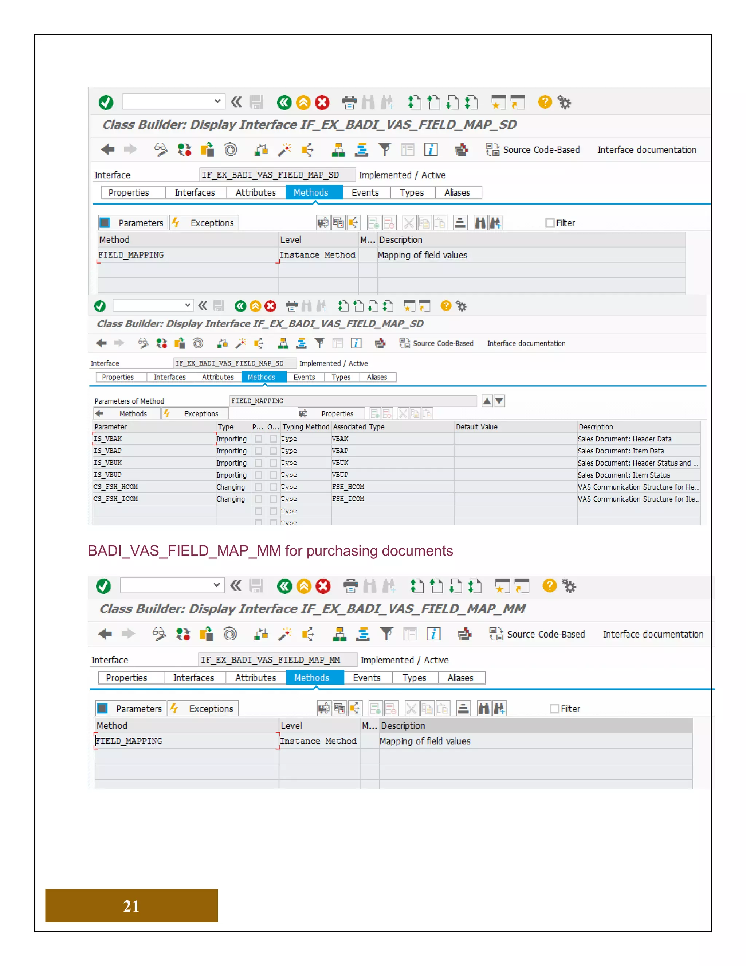Screen dimensions: 746x966
Task: Tick the Filter checkbox in top screenshot
Action: tap(550, 223)
